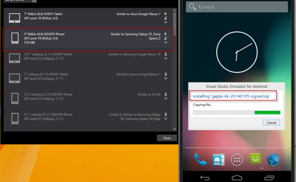Viewport: 296px width, 182px height.
Task: Download the 5.5" Lollipop XXHDPI Phone profile
Action: tap(166, 94)
